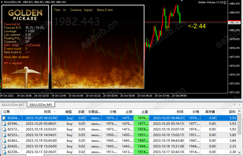Click profit value 2.33

pos(233,146)
